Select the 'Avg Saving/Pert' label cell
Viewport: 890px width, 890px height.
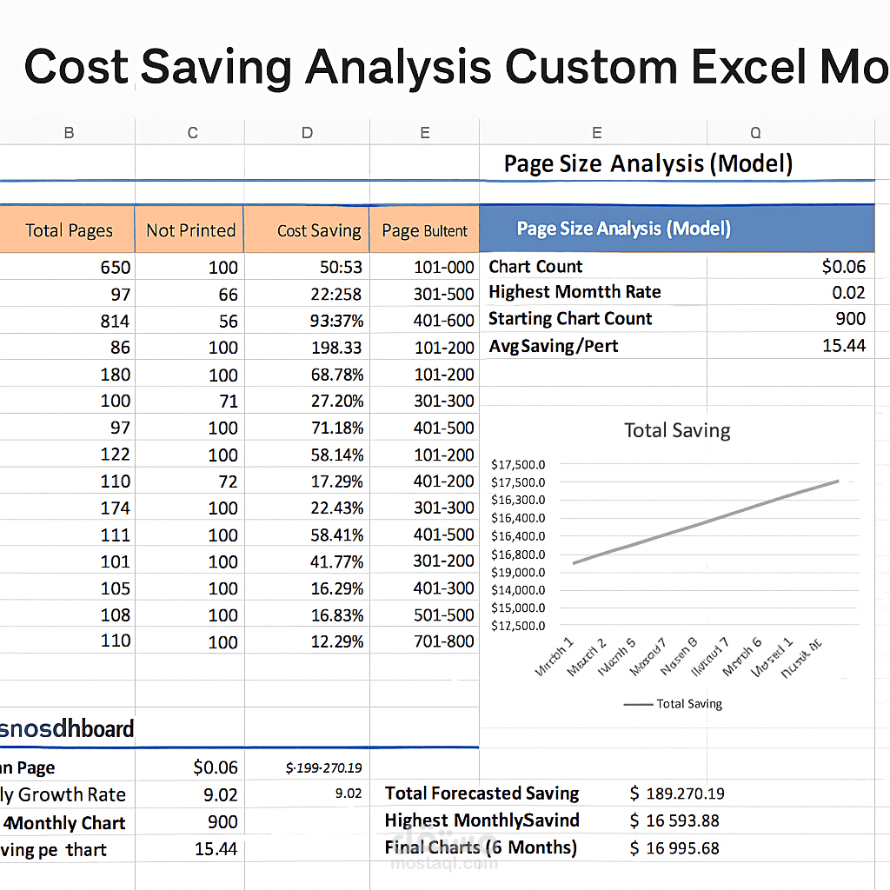(x=554, y=346)
